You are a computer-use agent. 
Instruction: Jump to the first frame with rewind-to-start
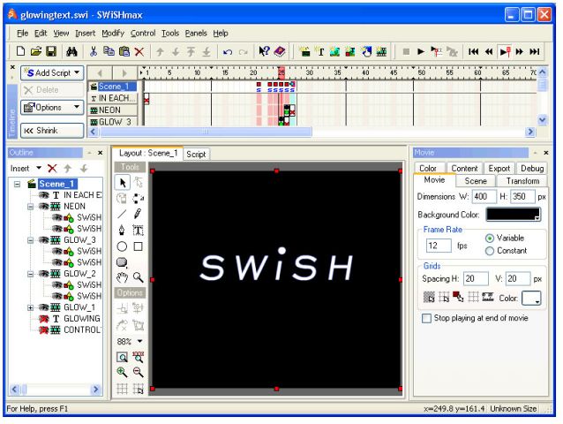[473, 52]
